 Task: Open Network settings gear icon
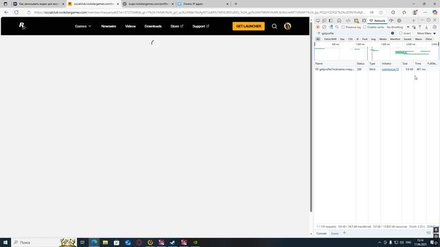pos(434,27)
